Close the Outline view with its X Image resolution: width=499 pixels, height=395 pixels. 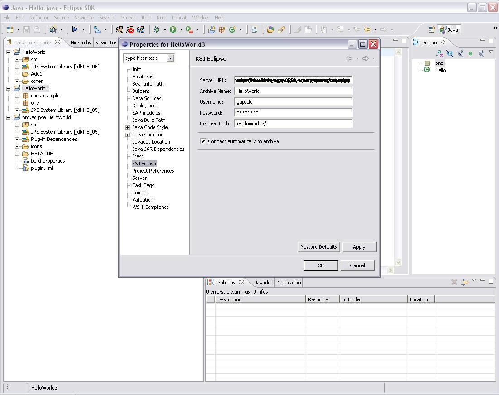(x=443, y=42)
